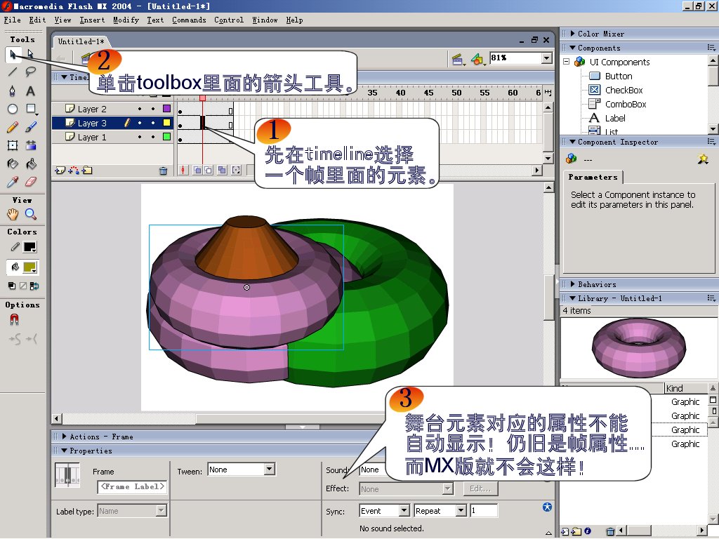Insert a layer folder
This screenshot has width=719, height=539.
(x=87, y=171)
